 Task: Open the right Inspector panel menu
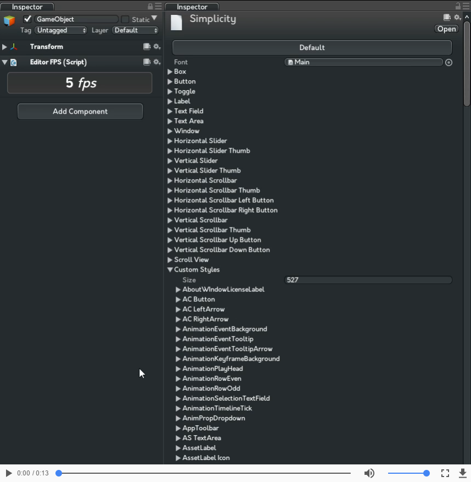point(466,4)
